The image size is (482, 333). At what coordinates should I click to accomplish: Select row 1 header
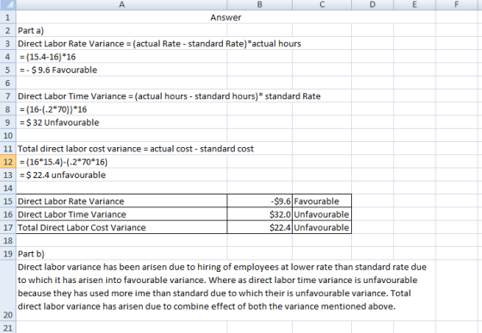click(8, 17)
